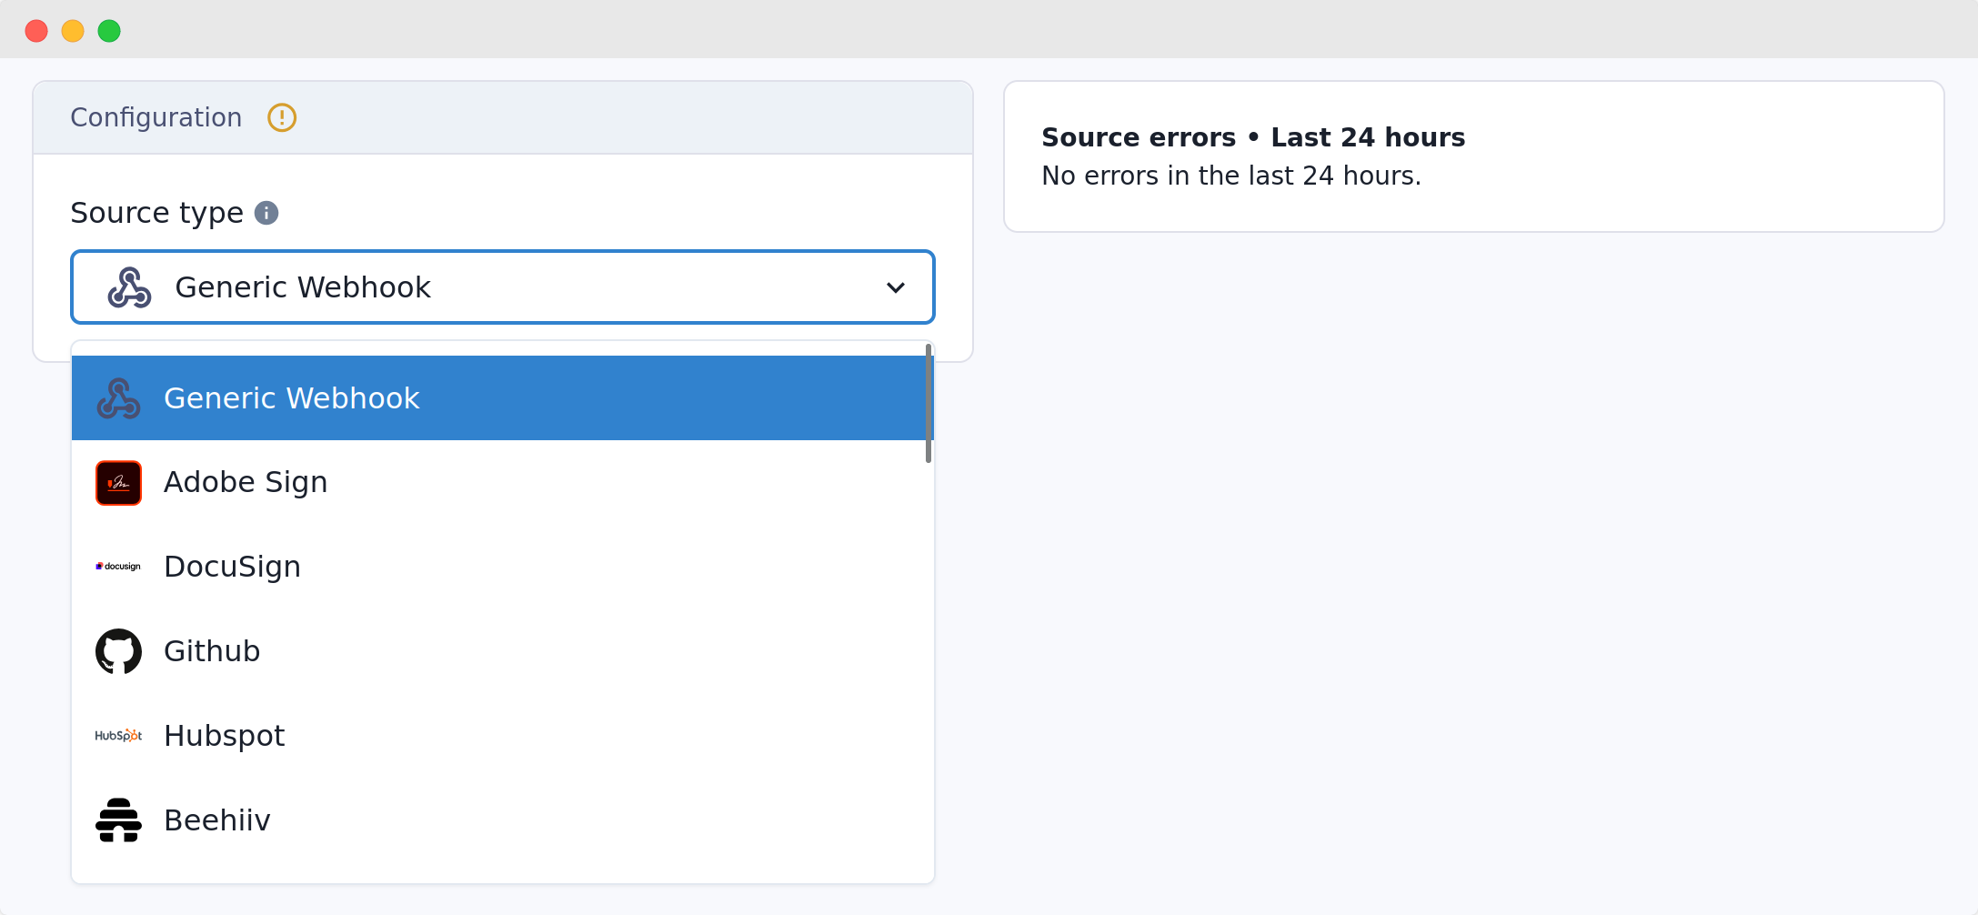Image resolution: width=1978 pixels, height=915 pixels.
Task: Click the DocuSign logo in the list
Action: coord(117,566)
